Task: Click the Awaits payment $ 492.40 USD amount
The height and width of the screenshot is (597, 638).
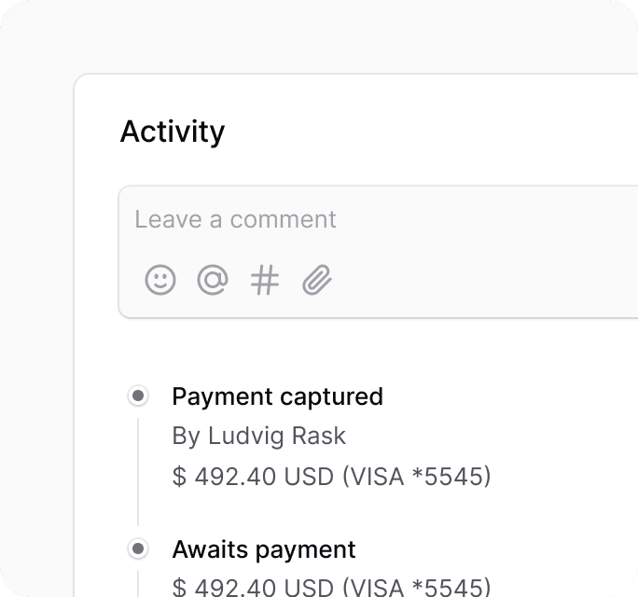Action: pyautogui.click(x=253, y=587)
